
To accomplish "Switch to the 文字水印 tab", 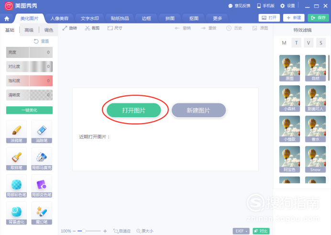I will click(x=90, y=19).
